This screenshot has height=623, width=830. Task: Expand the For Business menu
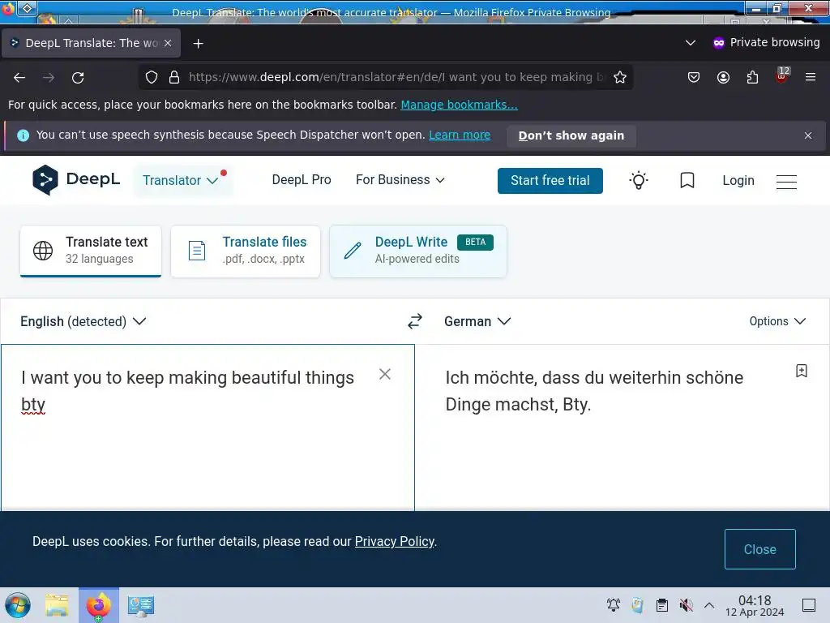point(400,180)
